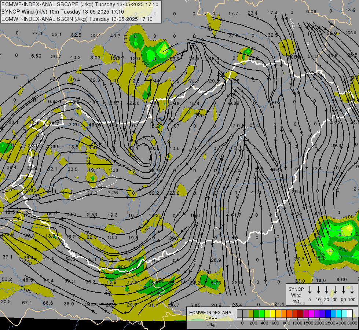This screenshot has height=330, width=359.
Task: Pick the olive CAPE legend swatch
Action: 251,313
